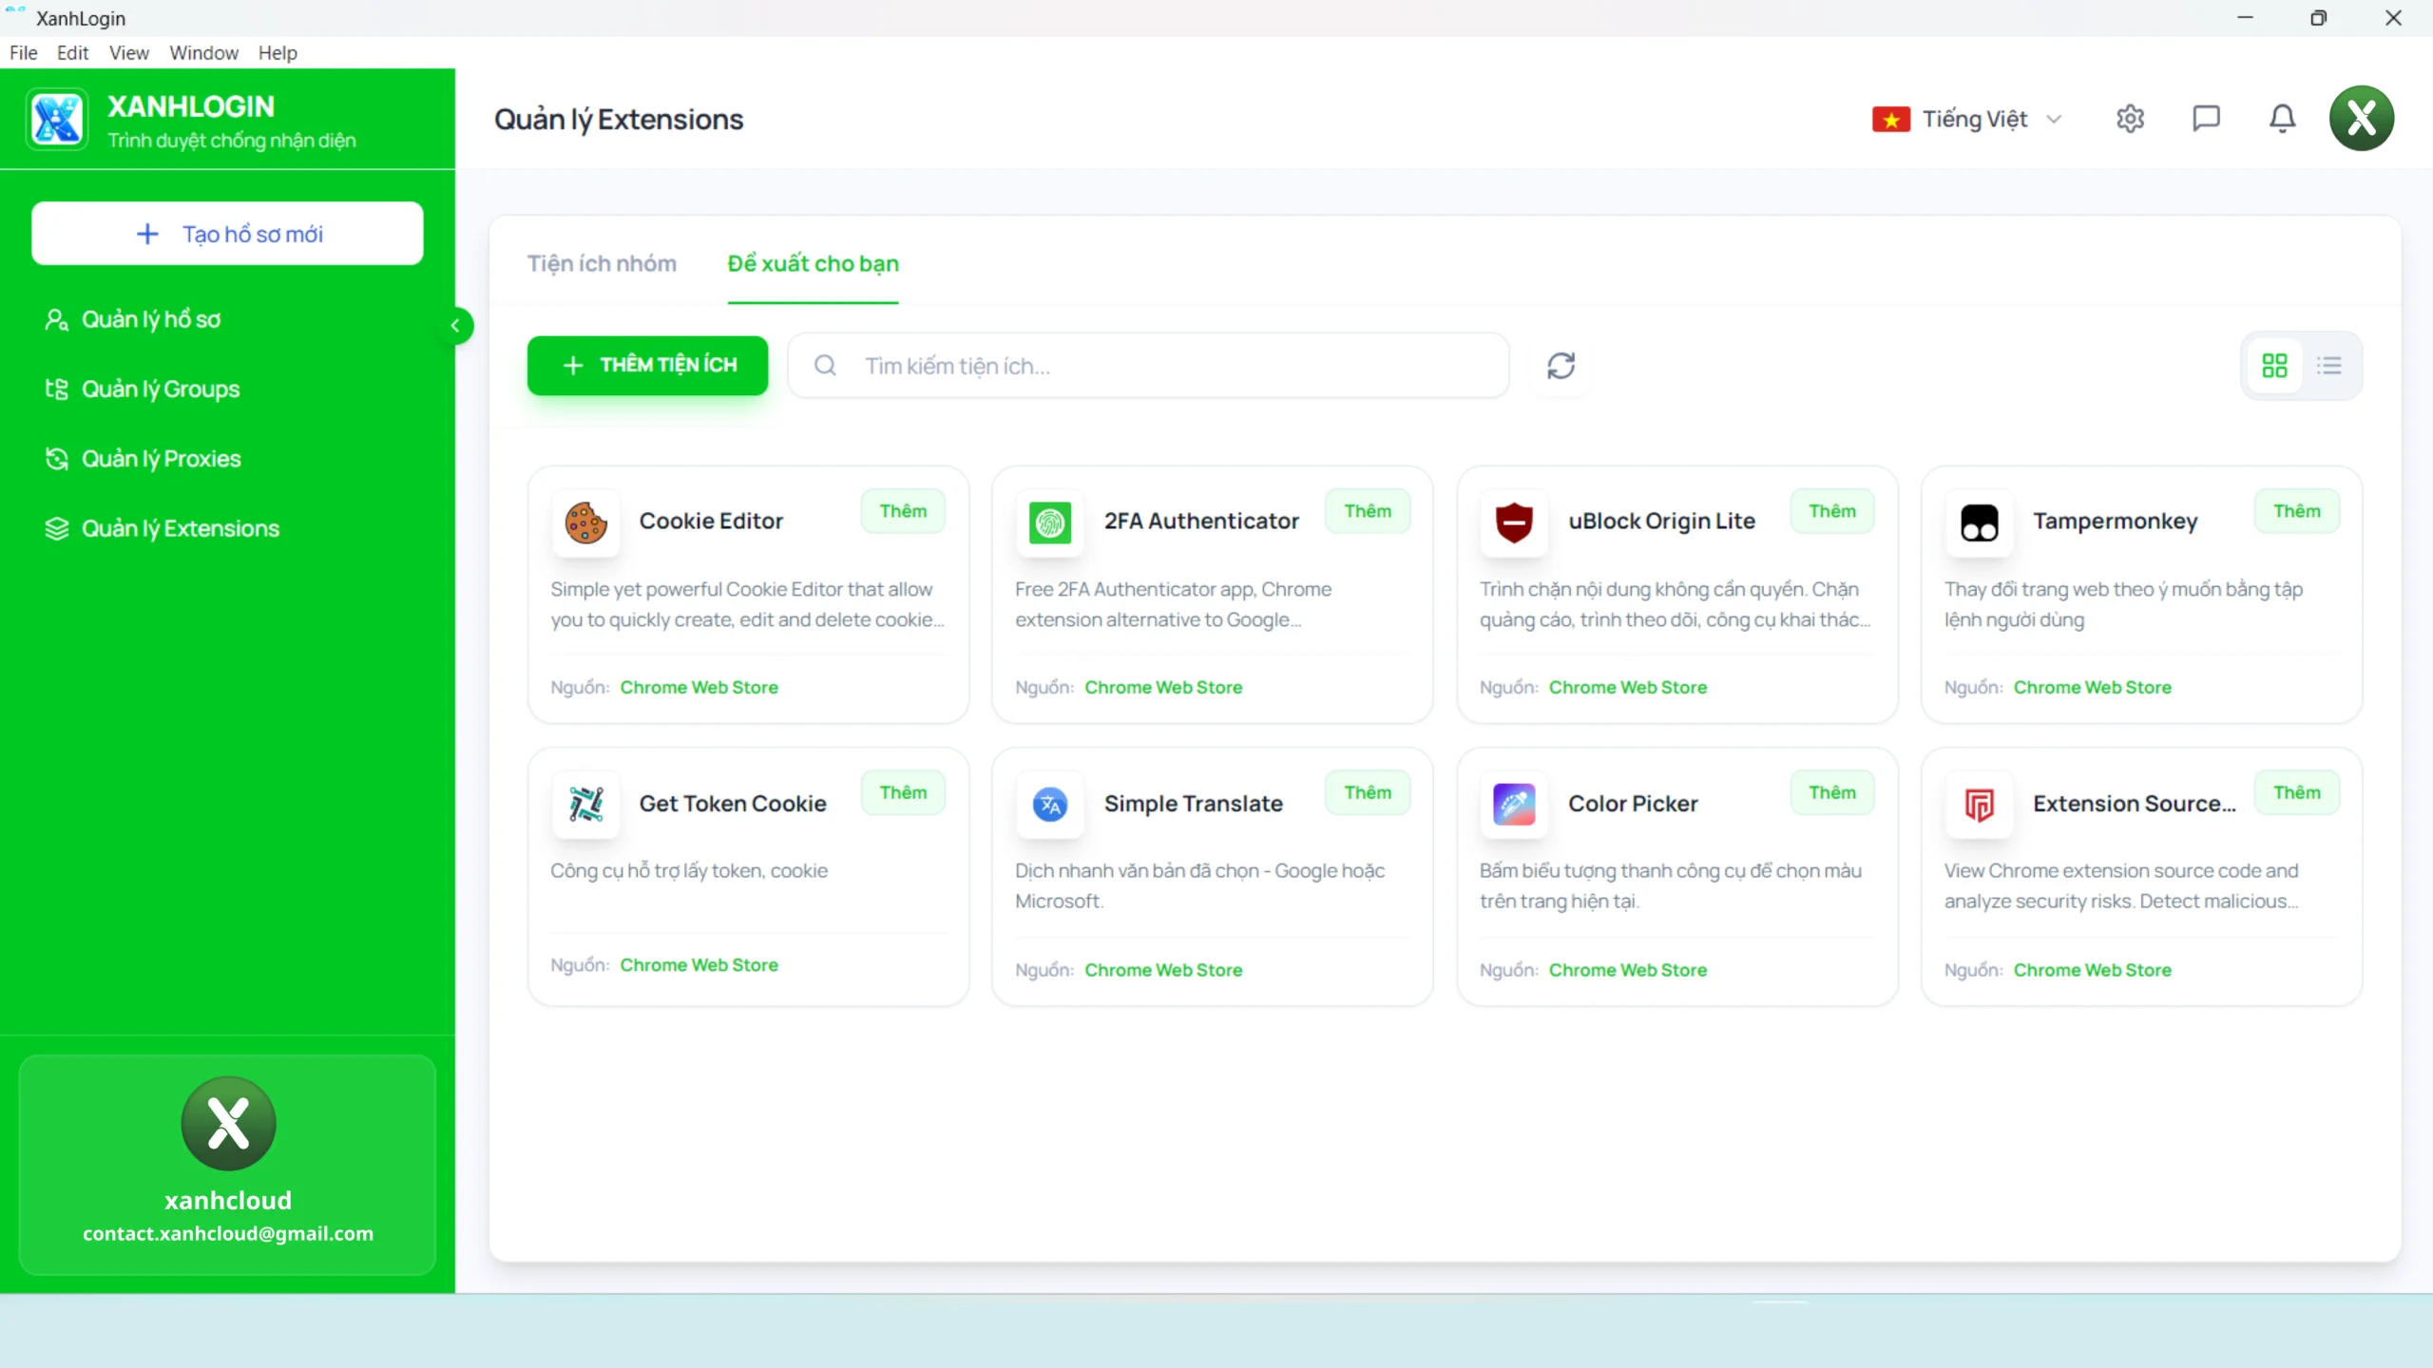Select the Đề xuất cho bạn tab

[x=813, y=263]
